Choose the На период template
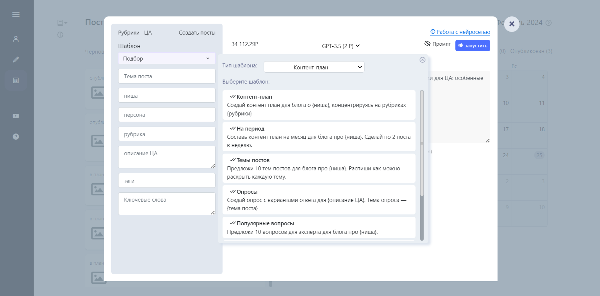The width and height of the screenshot is (600, 296). click(319, 136)
